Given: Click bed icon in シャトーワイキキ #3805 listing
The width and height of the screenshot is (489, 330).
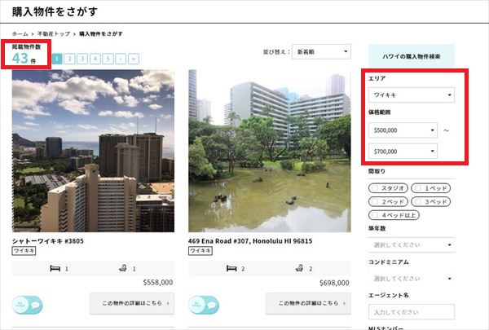Looking at the screenshot, I should pos(55,268).
